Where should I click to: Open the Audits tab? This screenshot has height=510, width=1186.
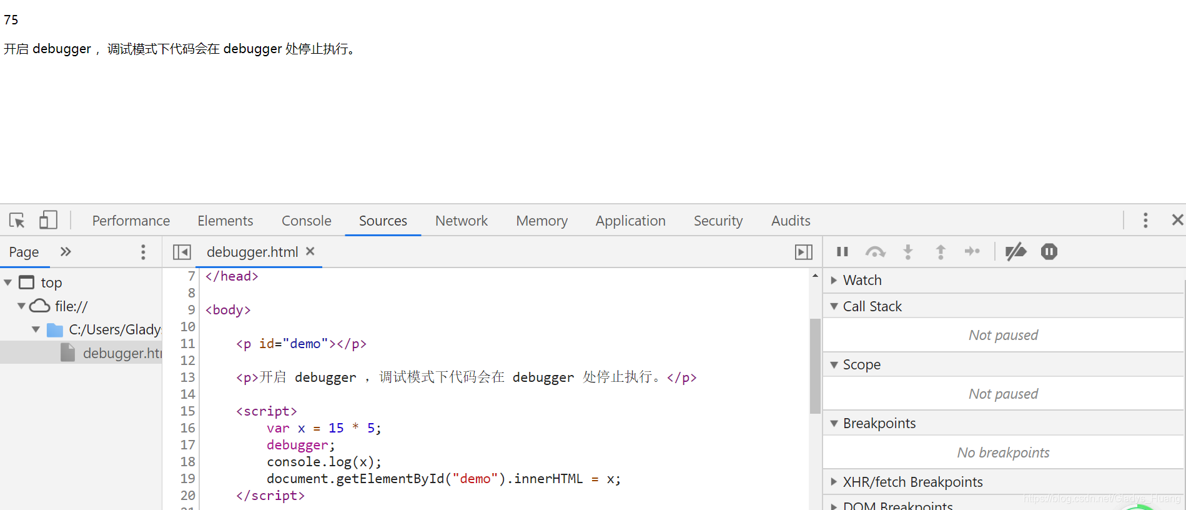(x=791, y=221)
